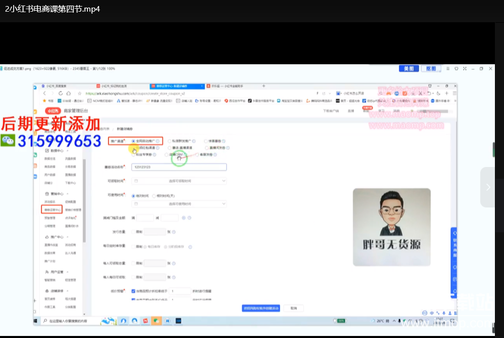Select the 私信群发推广 radio option

[x=169, y=141]
